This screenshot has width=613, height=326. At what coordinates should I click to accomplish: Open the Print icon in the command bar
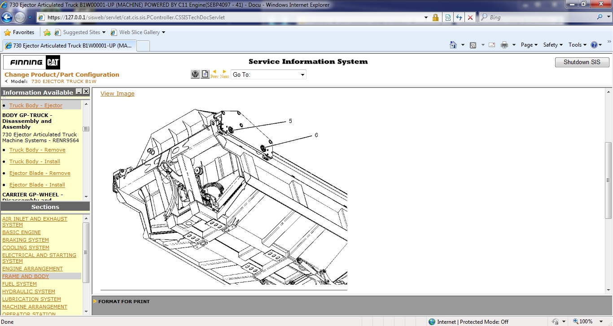pyautogui.click(x=504, y=45)
